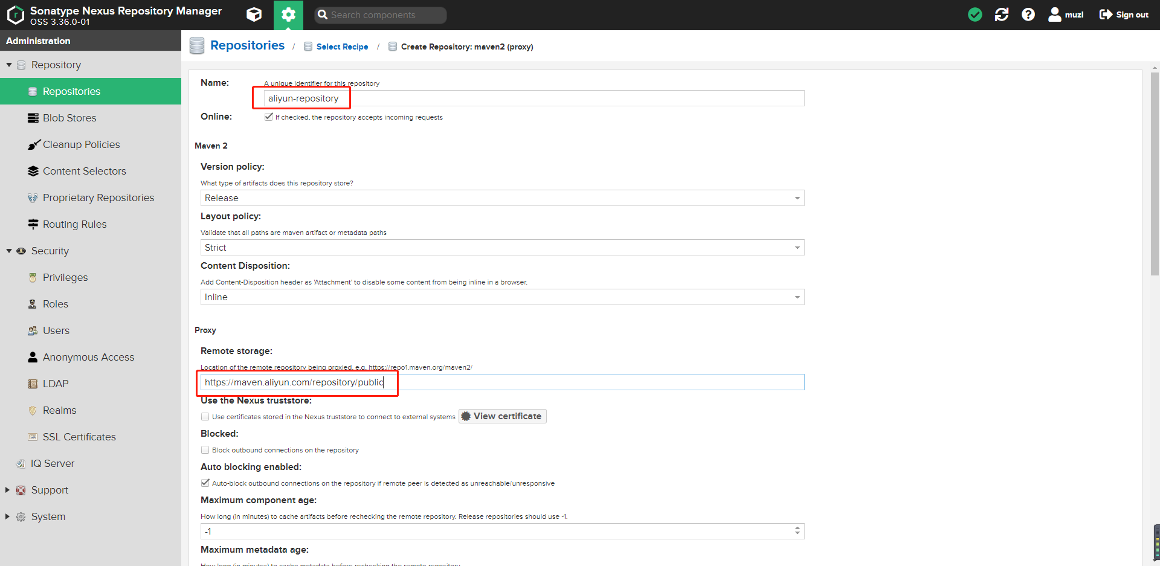Enable Use the Nexus truststore checkbox
The width and height of the screenshot is (1160, 566).
click(205, 416)
